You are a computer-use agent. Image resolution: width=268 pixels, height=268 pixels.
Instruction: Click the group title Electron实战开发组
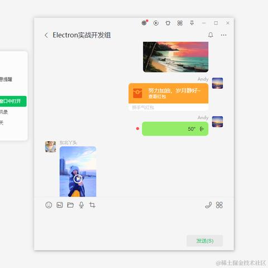click(x=82, y=35)
